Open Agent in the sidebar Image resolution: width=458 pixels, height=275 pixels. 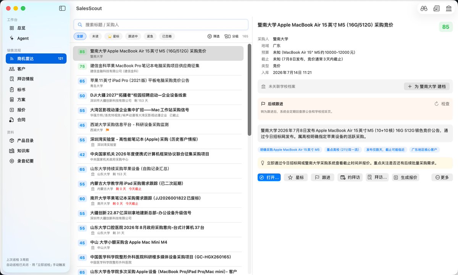pos(36,38)
